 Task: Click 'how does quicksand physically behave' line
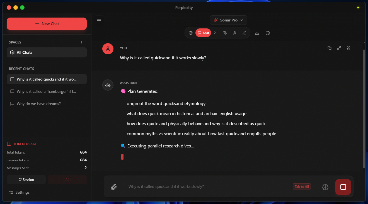coord(196,124)
